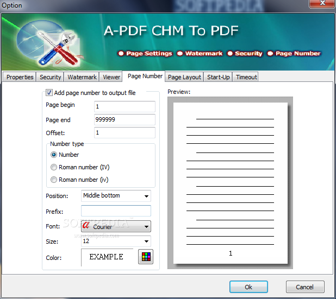Click the page number 1 in preview
The image size is (336, 299).
231,253
